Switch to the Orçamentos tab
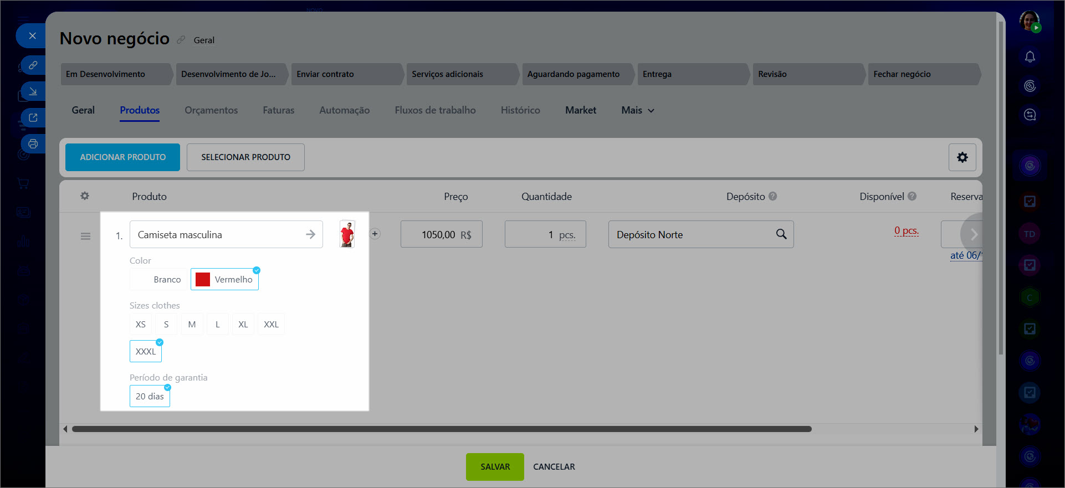 pyautogui.click(x=211, y=110)
